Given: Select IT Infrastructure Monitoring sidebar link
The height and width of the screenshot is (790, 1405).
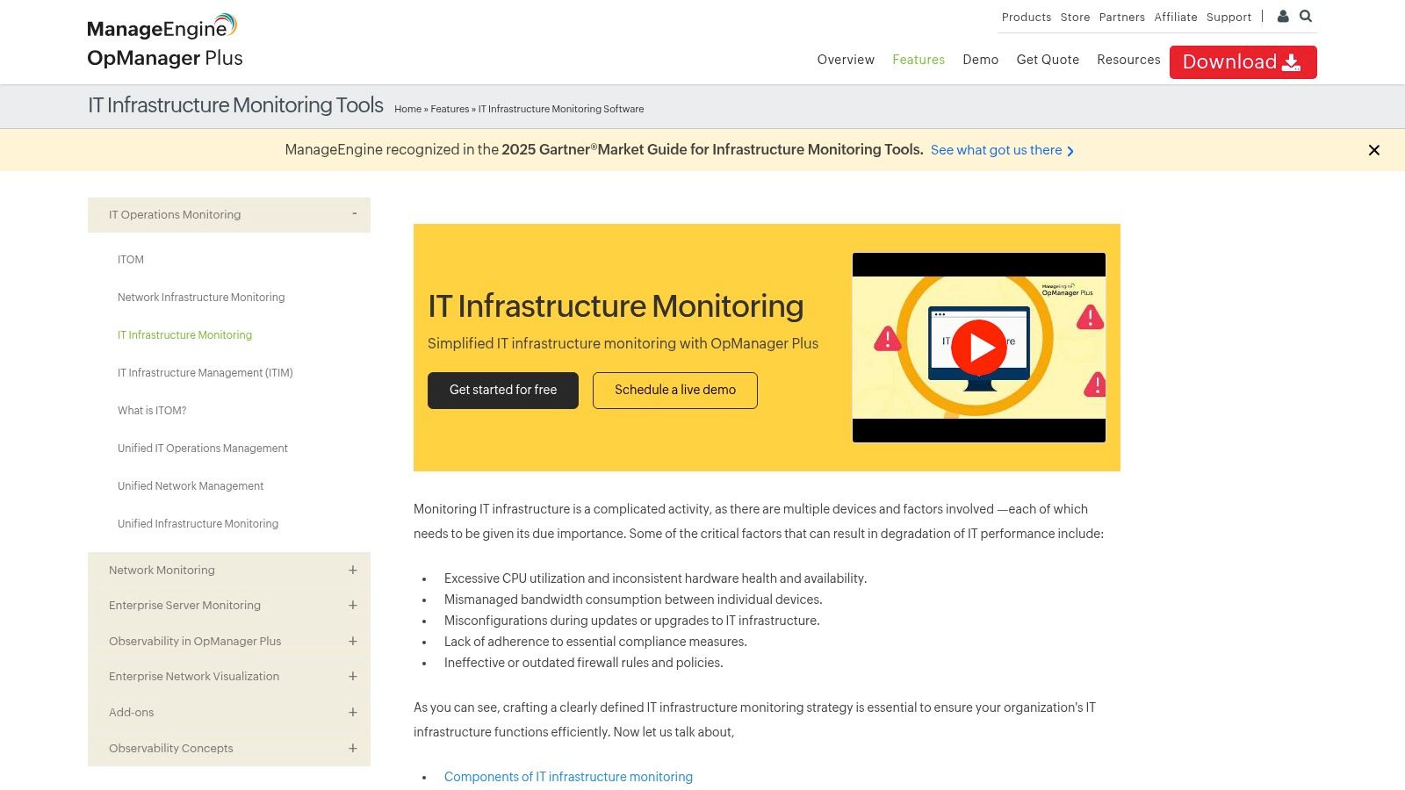Looking at the screenshot, I should pyautogui.click(x=184, y=335).
